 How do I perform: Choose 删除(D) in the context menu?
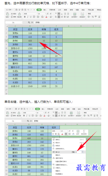(x=58, y=155)
